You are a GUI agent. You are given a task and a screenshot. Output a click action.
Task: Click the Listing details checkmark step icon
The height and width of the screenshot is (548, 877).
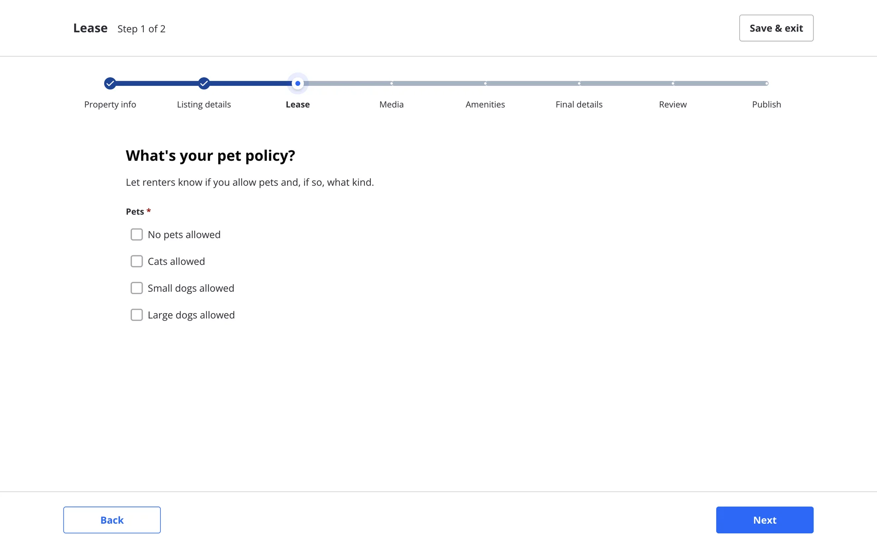pyautogui.click(x=204, y=83)
